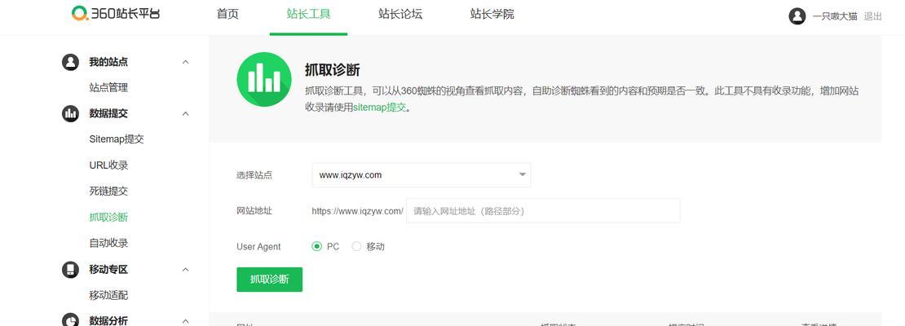
Task: Click the username 一只嗷大猫
Action: click(x=835, y=17)
